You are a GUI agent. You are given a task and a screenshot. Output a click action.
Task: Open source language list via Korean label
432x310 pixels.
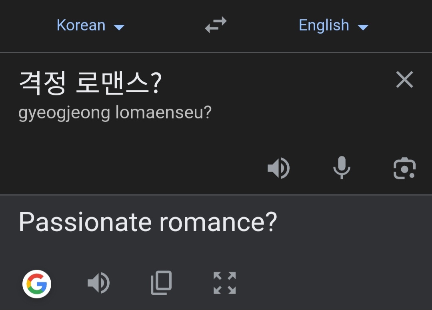coord(81,25)
